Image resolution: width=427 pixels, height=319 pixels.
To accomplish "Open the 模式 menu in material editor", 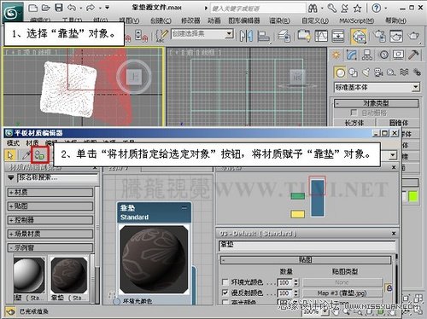I will click(x=13, y=142).
